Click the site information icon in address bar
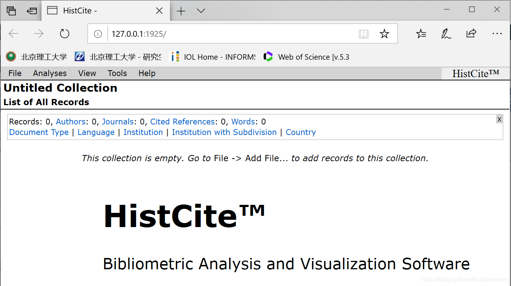511x286 pixels. click(x=98, y=34)
